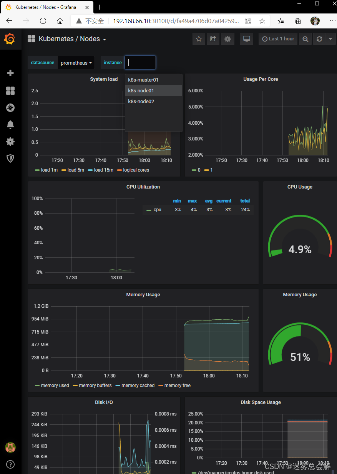Viewport: 337px width, 474px height.
Task: Open Usage Per Core panel title menu
Action: point(261,79)
